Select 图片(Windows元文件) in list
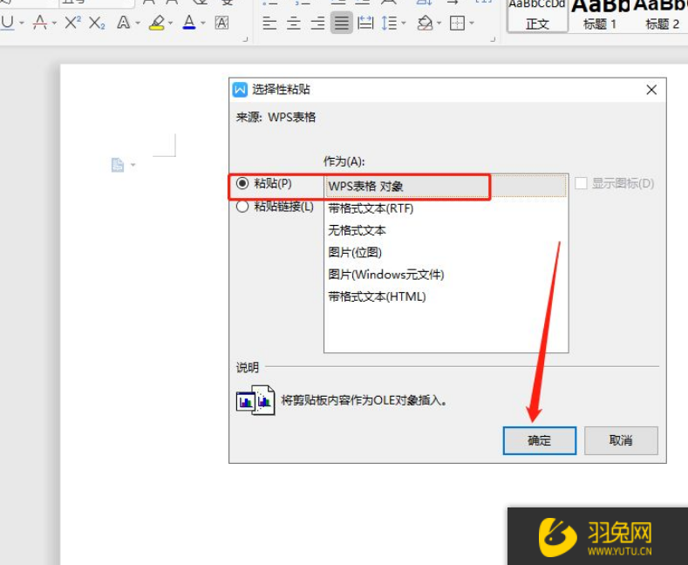 [x=446, y=275]
